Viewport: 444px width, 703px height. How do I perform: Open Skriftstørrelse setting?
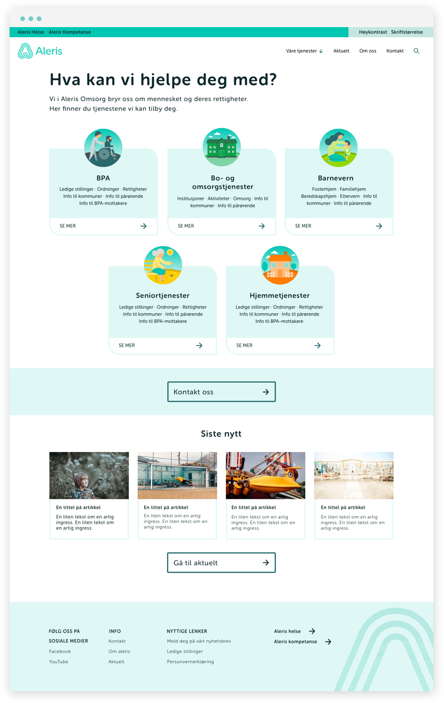point(407,32)
